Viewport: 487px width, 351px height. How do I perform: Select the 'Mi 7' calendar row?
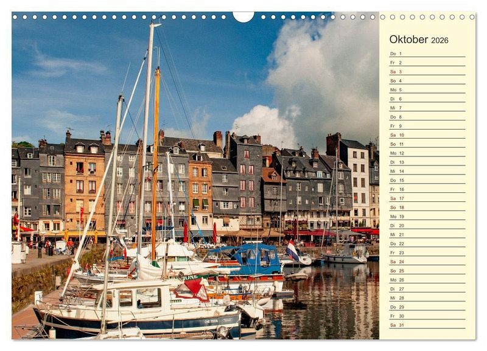pos(427,108)
